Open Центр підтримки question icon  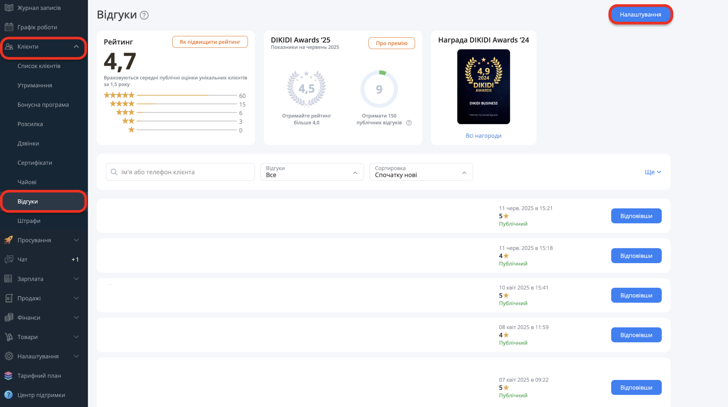[9, 395]
